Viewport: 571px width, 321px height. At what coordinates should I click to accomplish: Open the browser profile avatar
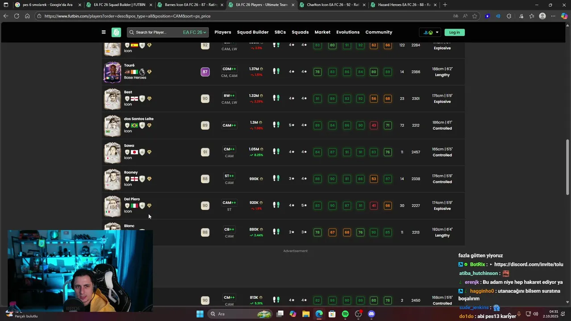[x=542, y=16]
